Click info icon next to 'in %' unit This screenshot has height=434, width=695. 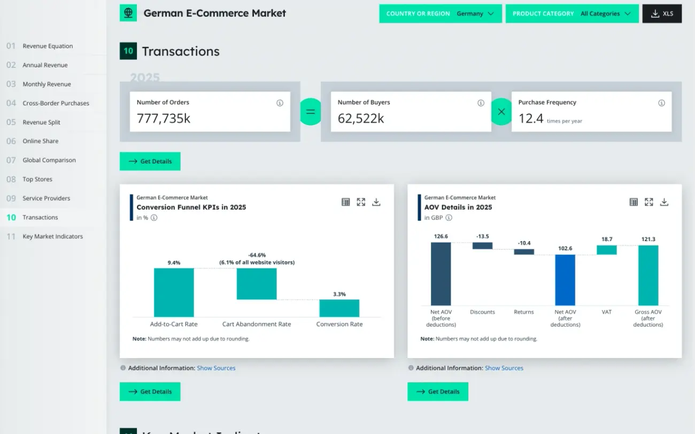pos(154,218)
